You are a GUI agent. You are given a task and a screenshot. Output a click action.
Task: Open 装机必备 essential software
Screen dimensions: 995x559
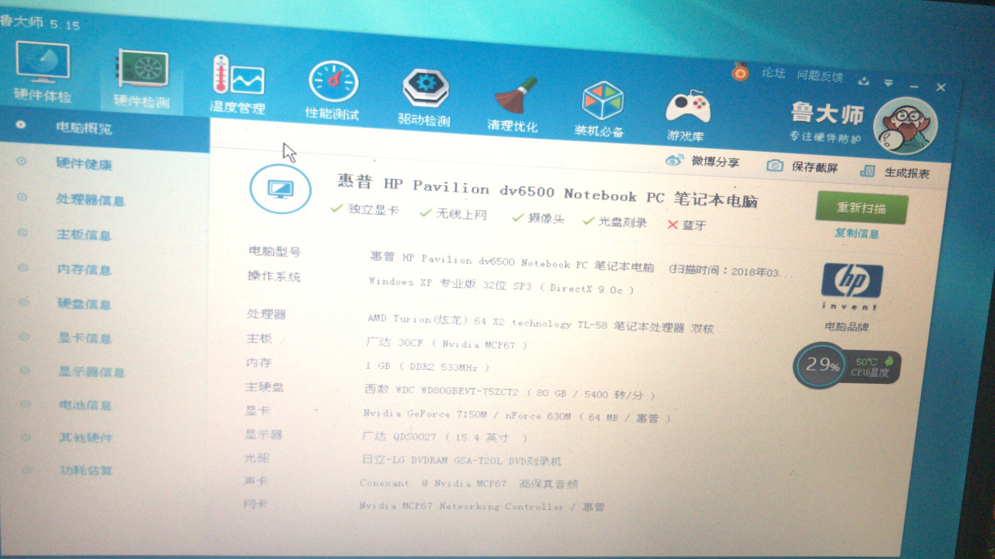[x=600, y=109]
